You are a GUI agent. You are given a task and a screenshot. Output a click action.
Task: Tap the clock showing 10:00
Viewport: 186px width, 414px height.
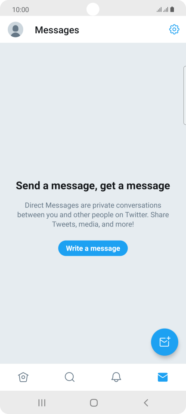(x=21, y=10)
